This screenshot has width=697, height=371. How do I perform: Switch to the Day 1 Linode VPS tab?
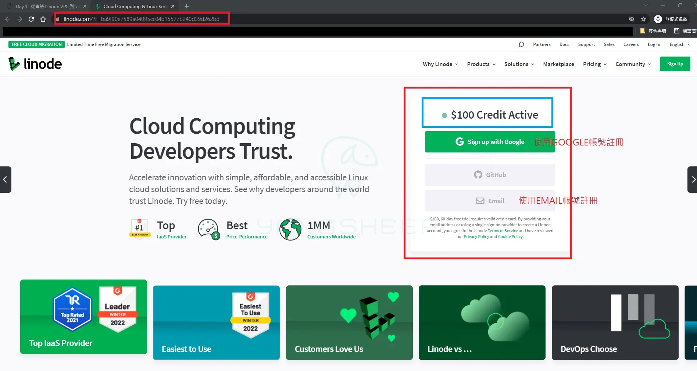pyautogui.click(x=46, y=6)
